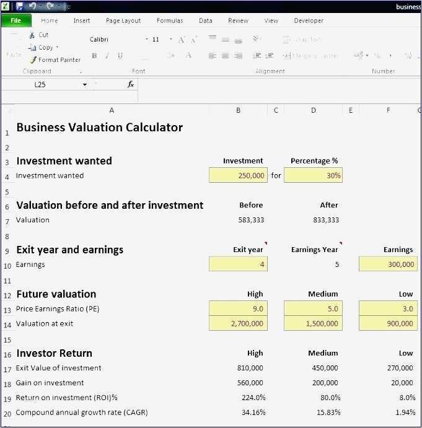Open the Clipboard group dialog launcher
This screenshot has width=422, height=428.
[x=81, y=72]
